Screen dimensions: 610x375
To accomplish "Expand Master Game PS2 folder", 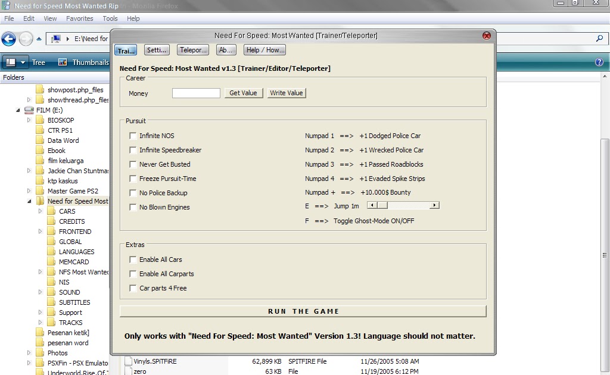I will 29,191.
